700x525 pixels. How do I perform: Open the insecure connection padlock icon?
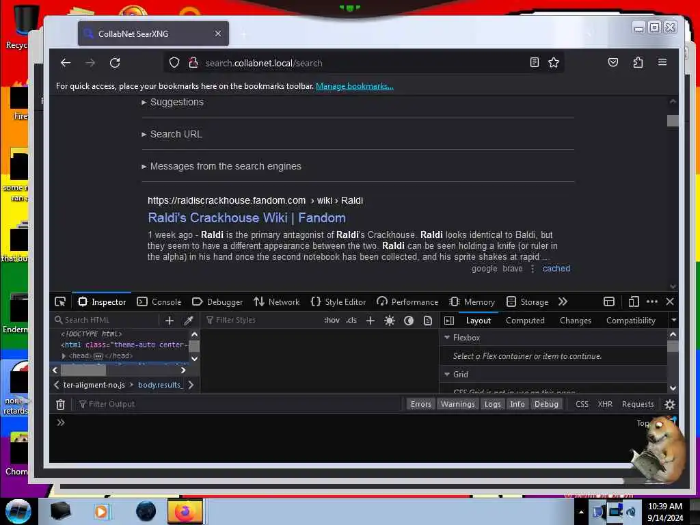click(x=193, y=62)
